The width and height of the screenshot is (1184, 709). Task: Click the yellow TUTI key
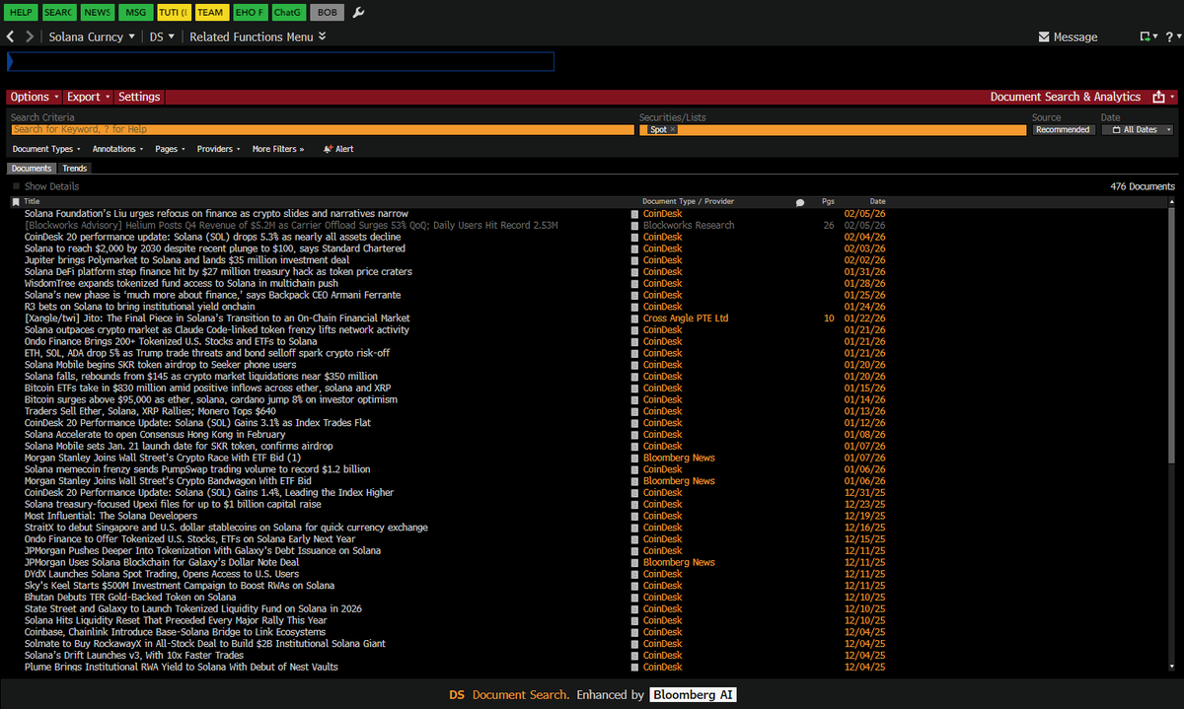tap(173, 13)
